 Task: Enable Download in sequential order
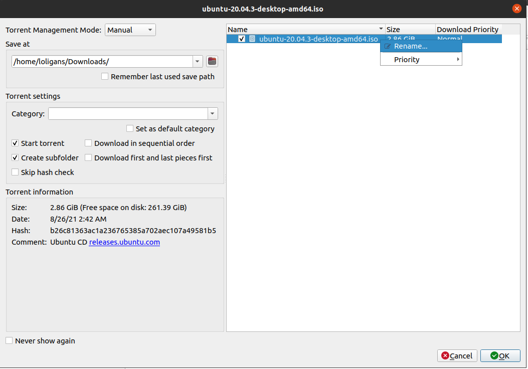[88, 143]
